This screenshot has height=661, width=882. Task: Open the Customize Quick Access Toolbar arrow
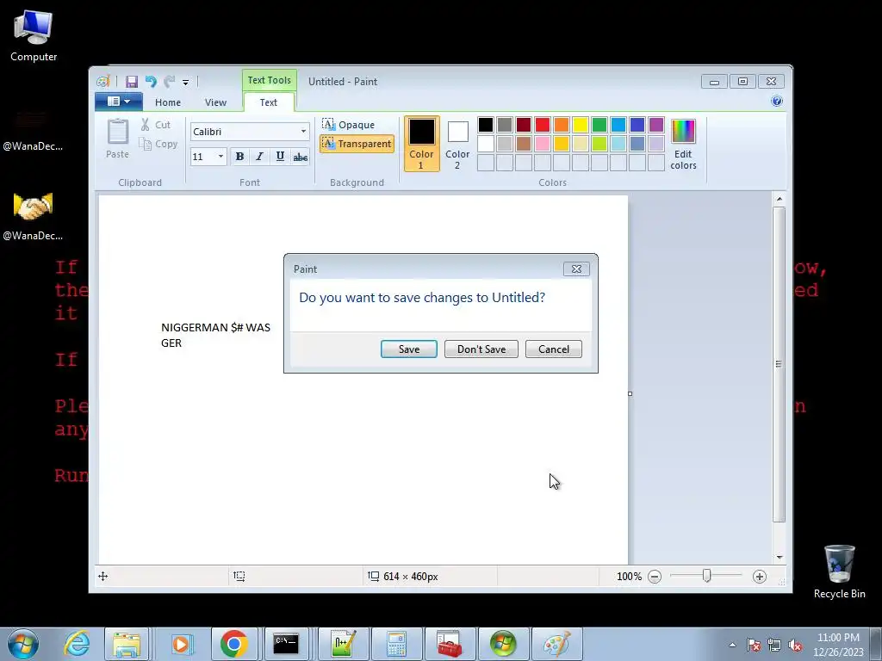[186, 82]
